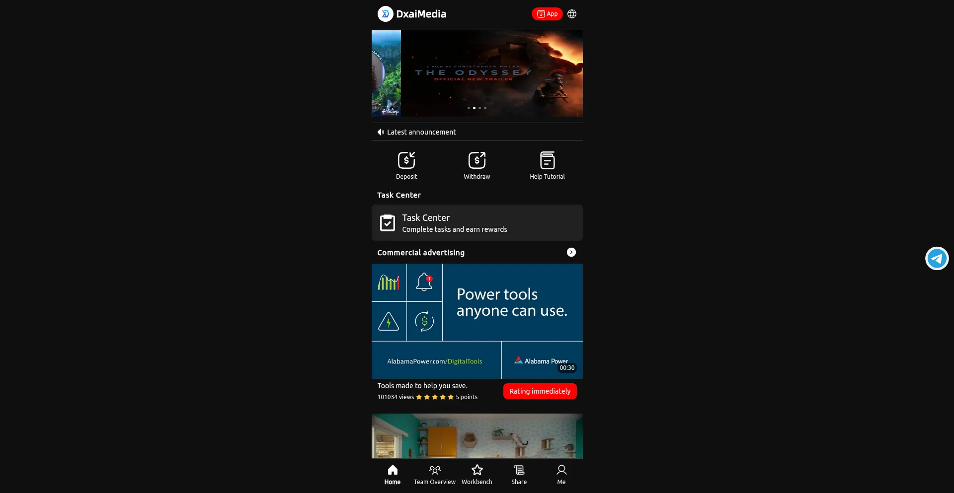Open the cat room video thumbnail
Viewport: 954px width, 493px height.
coord(477,436)
